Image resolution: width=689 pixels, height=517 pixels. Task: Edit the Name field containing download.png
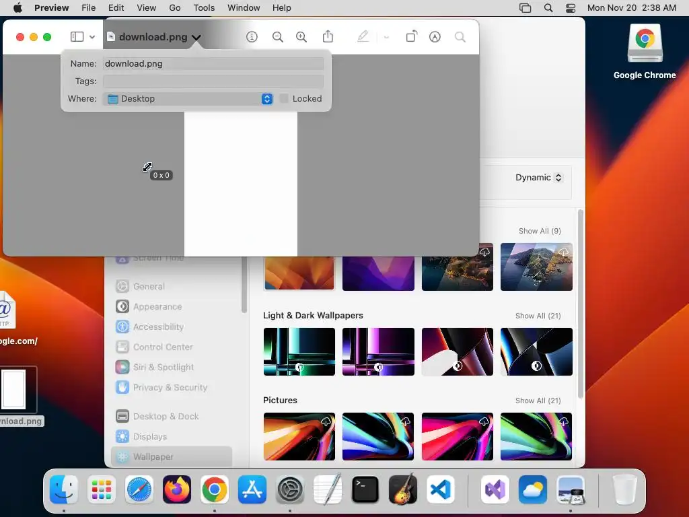(213, 64)
